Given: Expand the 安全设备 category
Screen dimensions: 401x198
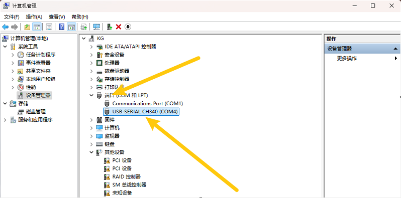Looking at the screenshot, I should 91,55.
